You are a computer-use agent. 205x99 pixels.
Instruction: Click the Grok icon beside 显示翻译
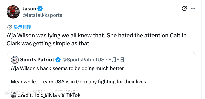tap(9, 27)
